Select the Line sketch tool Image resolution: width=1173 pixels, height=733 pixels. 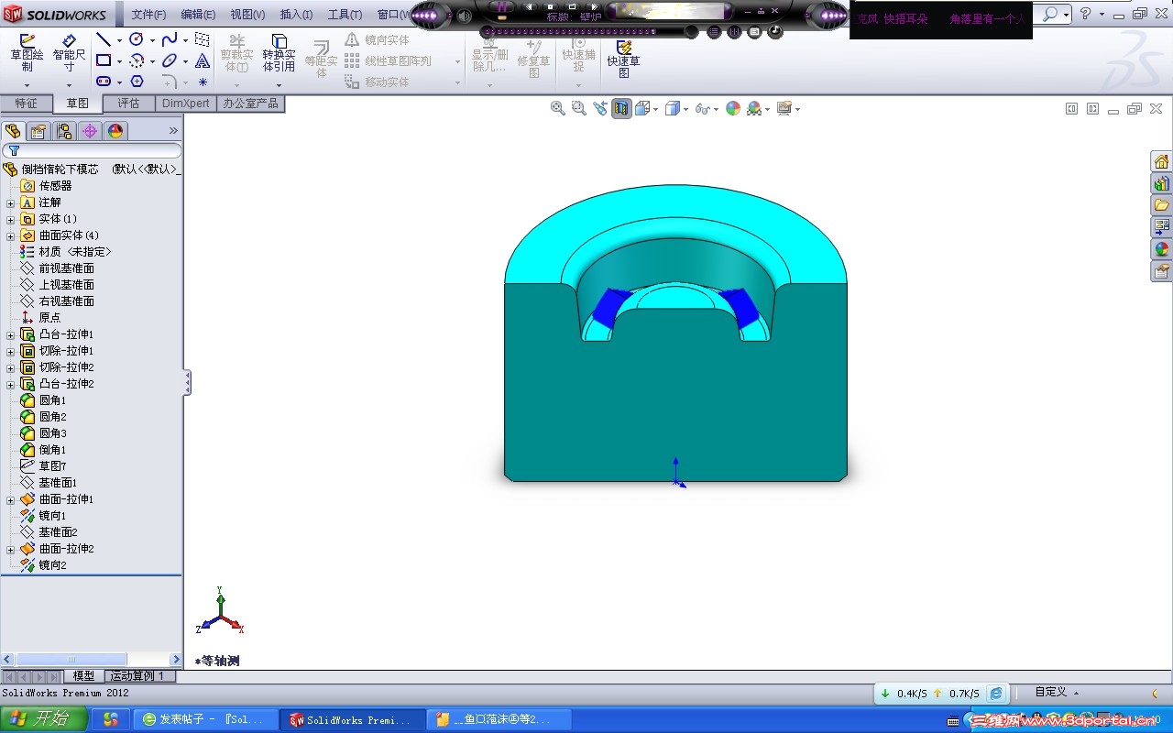click(104, 40)
